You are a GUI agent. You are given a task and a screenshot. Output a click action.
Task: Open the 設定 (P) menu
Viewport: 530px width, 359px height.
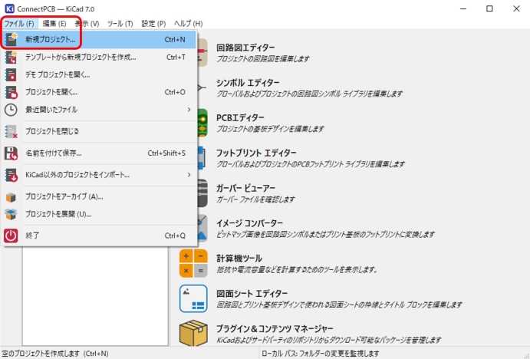pos(153,24)
